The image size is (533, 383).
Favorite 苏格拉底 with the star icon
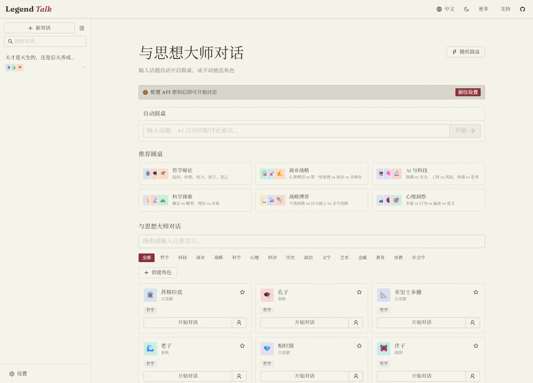242,292
